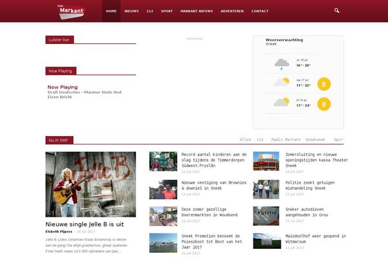Click the first yellow UV index badge
Image resolution: width=388 pixels, height=258 pixels.
[324, 84]
